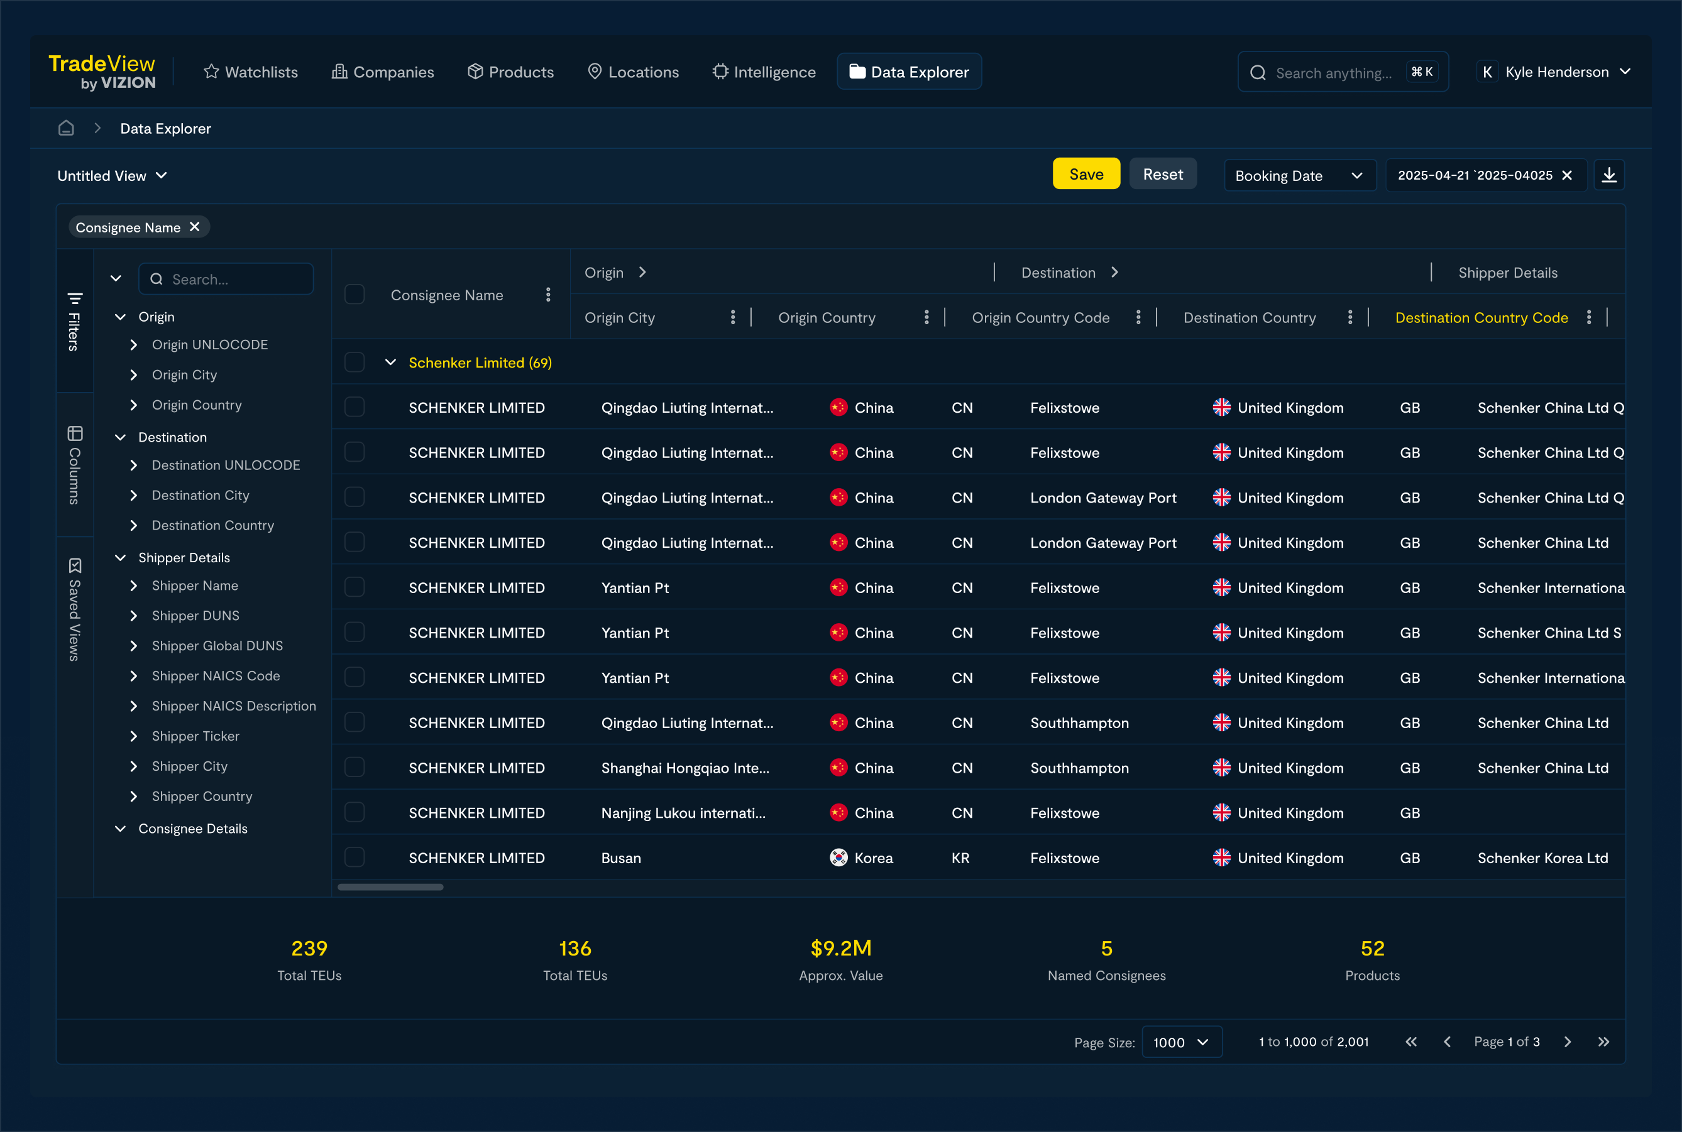This screenshot has width=1682, height=1132.
Task: Toggle the select-all header checkbox
Action: point(355,295)
